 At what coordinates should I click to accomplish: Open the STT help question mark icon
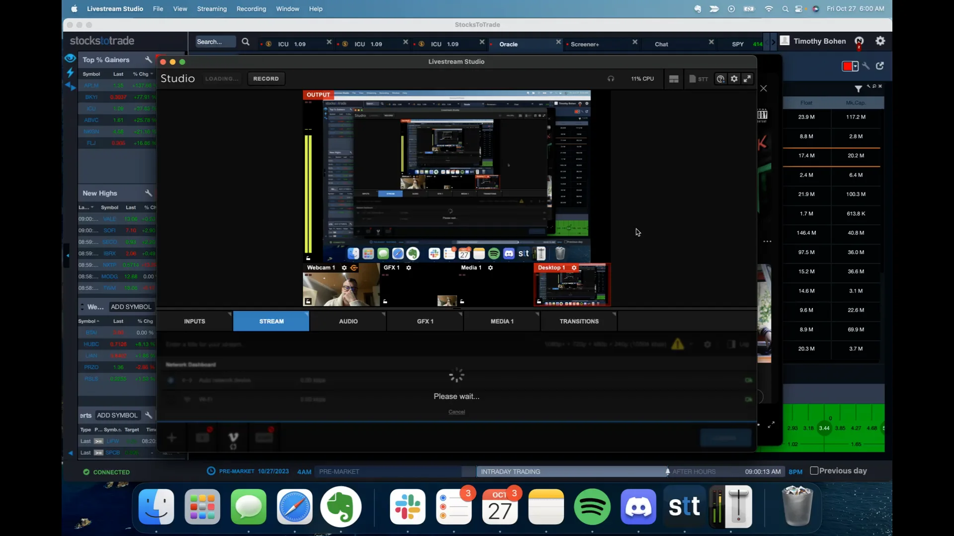720,78
